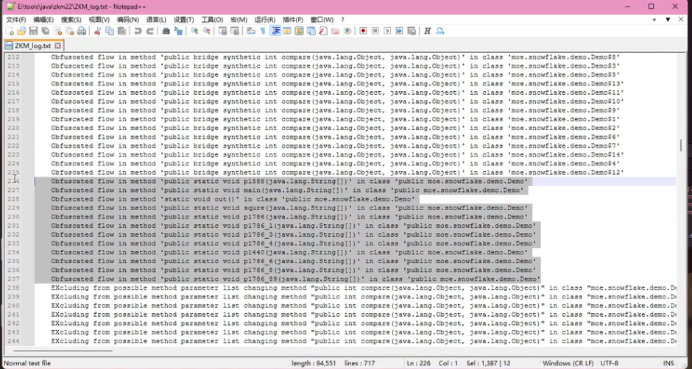Toggle word wrap in the toolbar
Image resolution: width=692 pixels, height=369 pixels.
[x=251, y=32]
